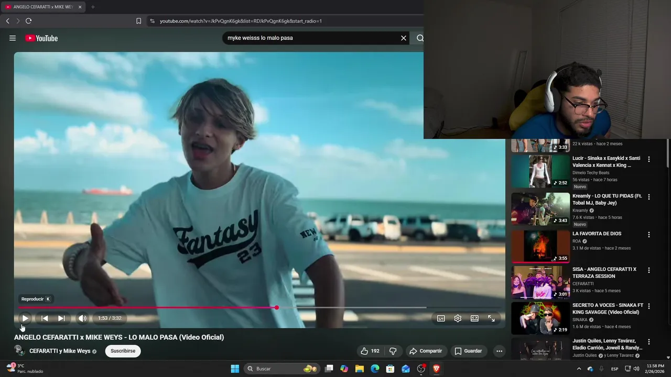The width and height of the screenshot is (671, 377).
Task: Click the 'LA FAVORITA DE DIOS' video title
Action: tap(597, 234)
